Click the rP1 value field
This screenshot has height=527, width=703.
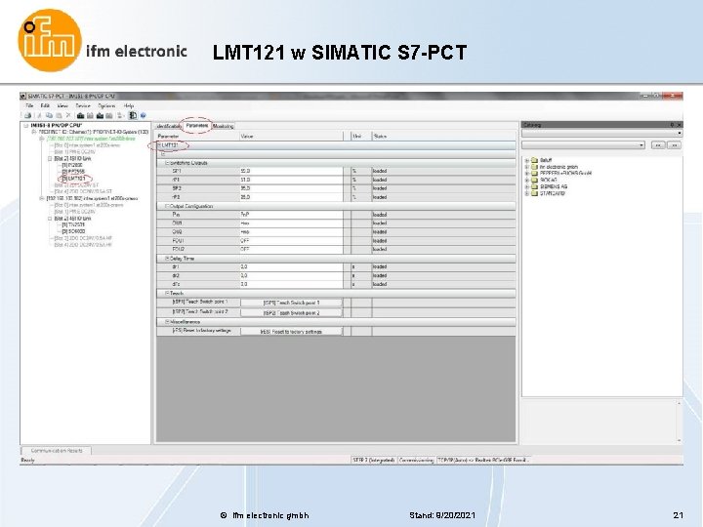[x=291, y=180]
